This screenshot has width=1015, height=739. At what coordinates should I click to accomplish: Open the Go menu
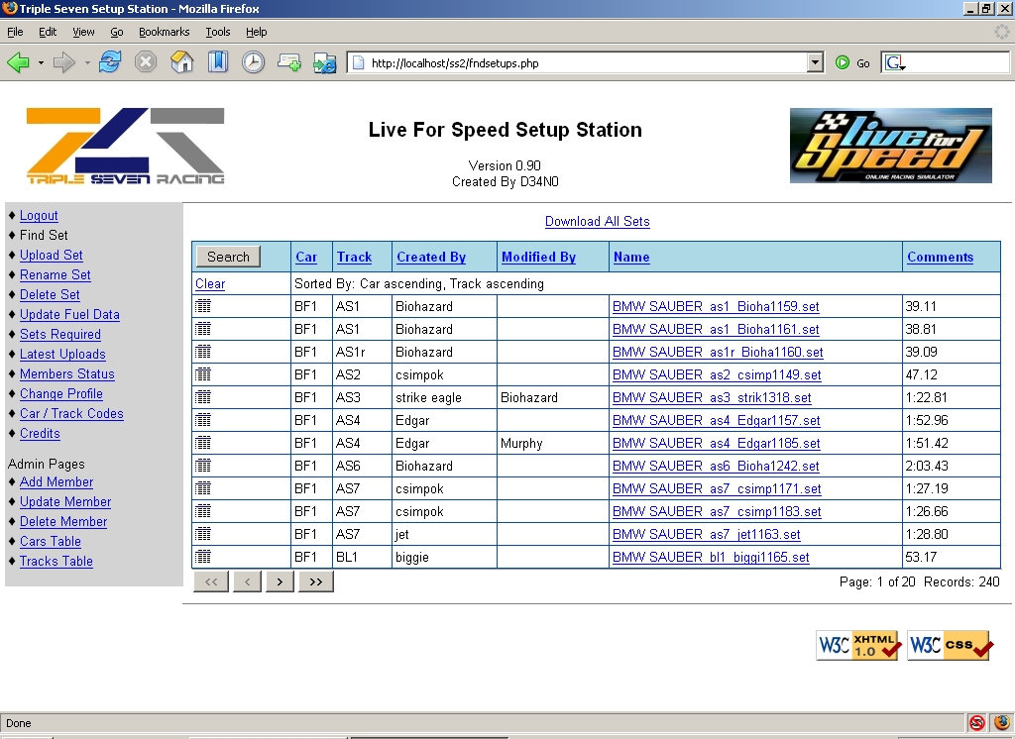(x=117, y=32)
